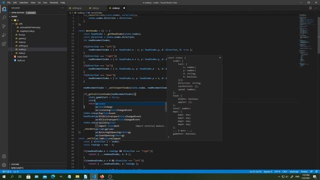This screenshot has height=180, width=320.
Task: Open Explorer panel more actions ellipsis
Action: pyautogui.click(x=62, y=8)
